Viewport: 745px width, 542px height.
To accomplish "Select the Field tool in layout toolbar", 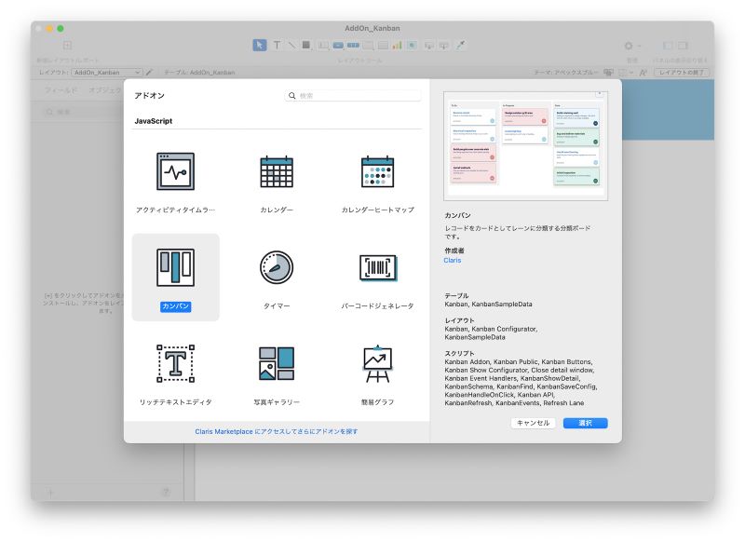I will click(429, 45).
